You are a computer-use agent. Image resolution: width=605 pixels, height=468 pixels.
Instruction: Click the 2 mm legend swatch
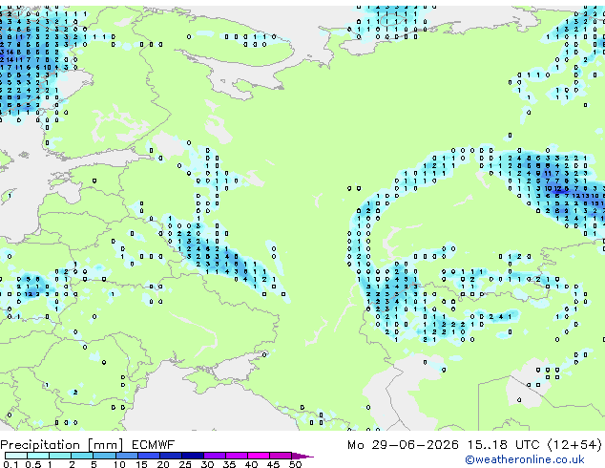click(x=82, y=456)
